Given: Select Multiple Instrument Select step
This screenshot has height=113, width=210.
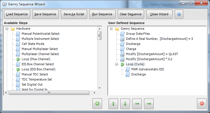Looking at the screenshot, I should (40, 39).
